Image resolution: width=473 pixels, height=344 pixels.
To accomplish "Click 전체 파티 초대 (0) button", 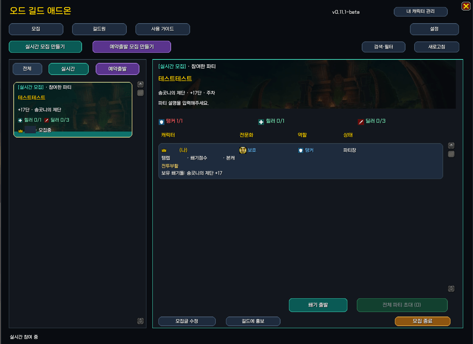I will click(x=402, y=305).
